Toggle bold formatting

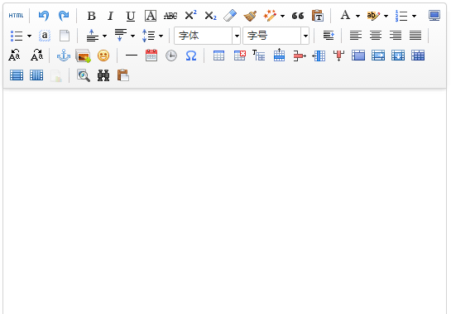(91, 16)
